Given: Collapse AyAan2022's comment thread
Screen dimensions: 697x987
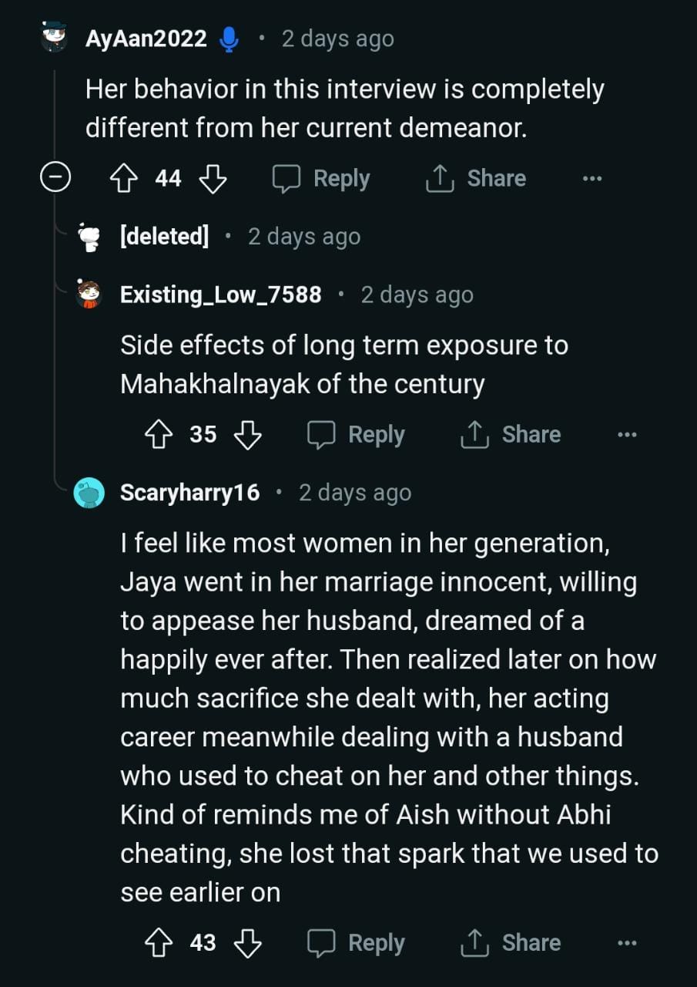Looking at the screenshot, I should coord(55,179).
